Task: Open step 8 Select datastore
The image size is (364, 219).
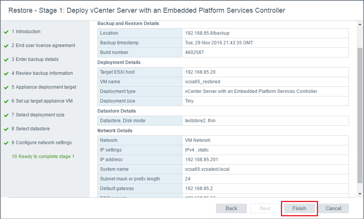Action: (x=31, y=129)
